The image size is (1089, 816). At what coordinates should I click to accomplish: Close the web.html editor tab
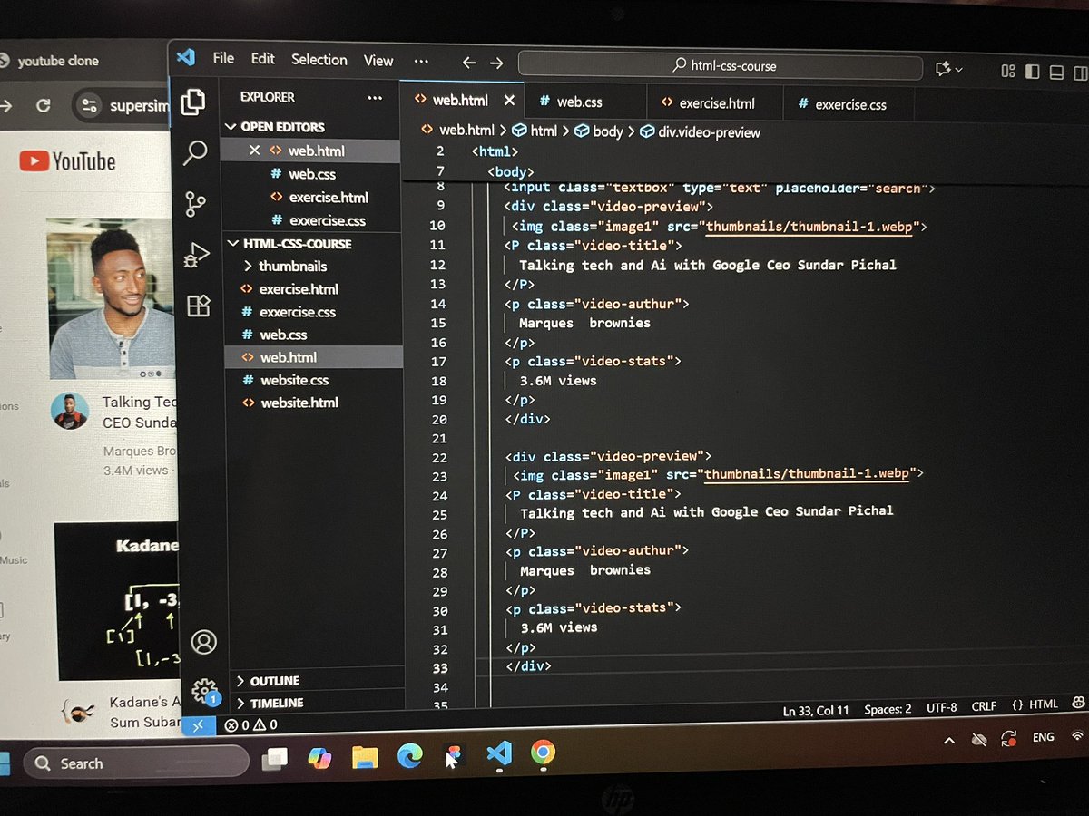point(509,101)
